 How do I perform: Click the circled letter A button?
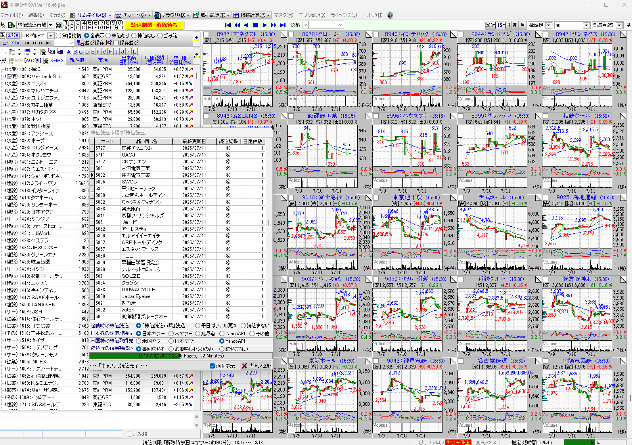(x=66, y=28)
